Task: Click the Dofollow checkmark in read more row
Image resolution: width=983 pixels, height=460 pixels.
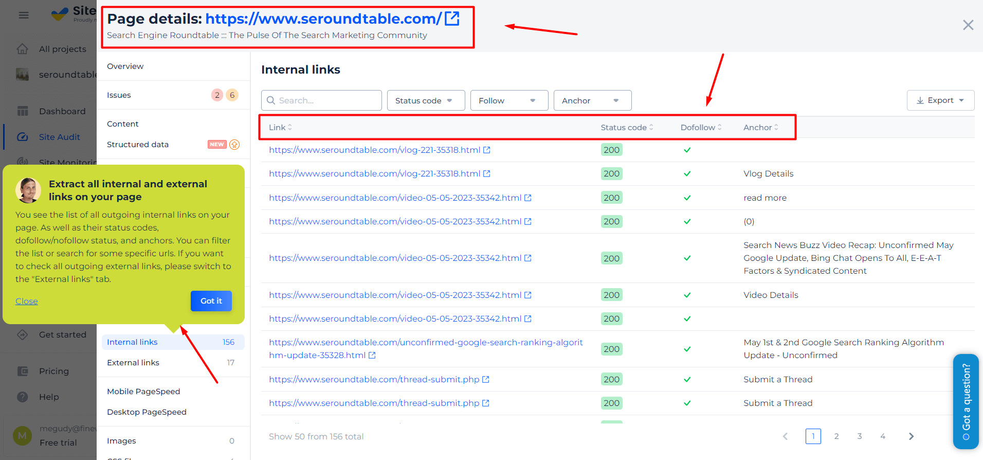Action: (687, 198)
